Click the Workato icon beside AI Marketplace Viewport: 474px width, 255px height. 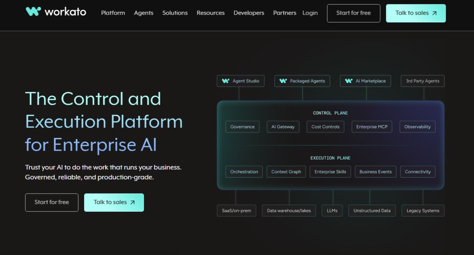point(349,81)
